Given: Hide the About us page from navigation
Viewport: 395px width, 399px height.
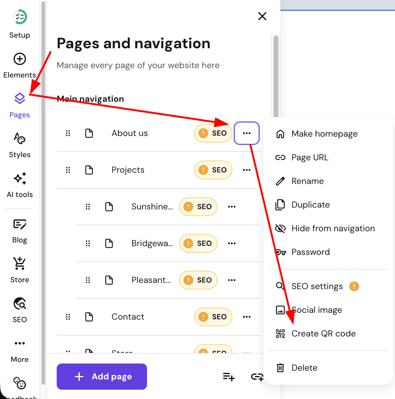Looking at the screenshot, I should (x=333, y=228).
